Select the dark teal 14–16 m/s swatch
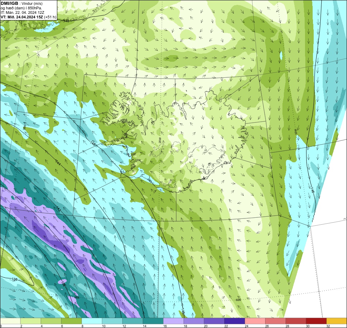Viewport: 347px width, 328px height. pos(153,321)
